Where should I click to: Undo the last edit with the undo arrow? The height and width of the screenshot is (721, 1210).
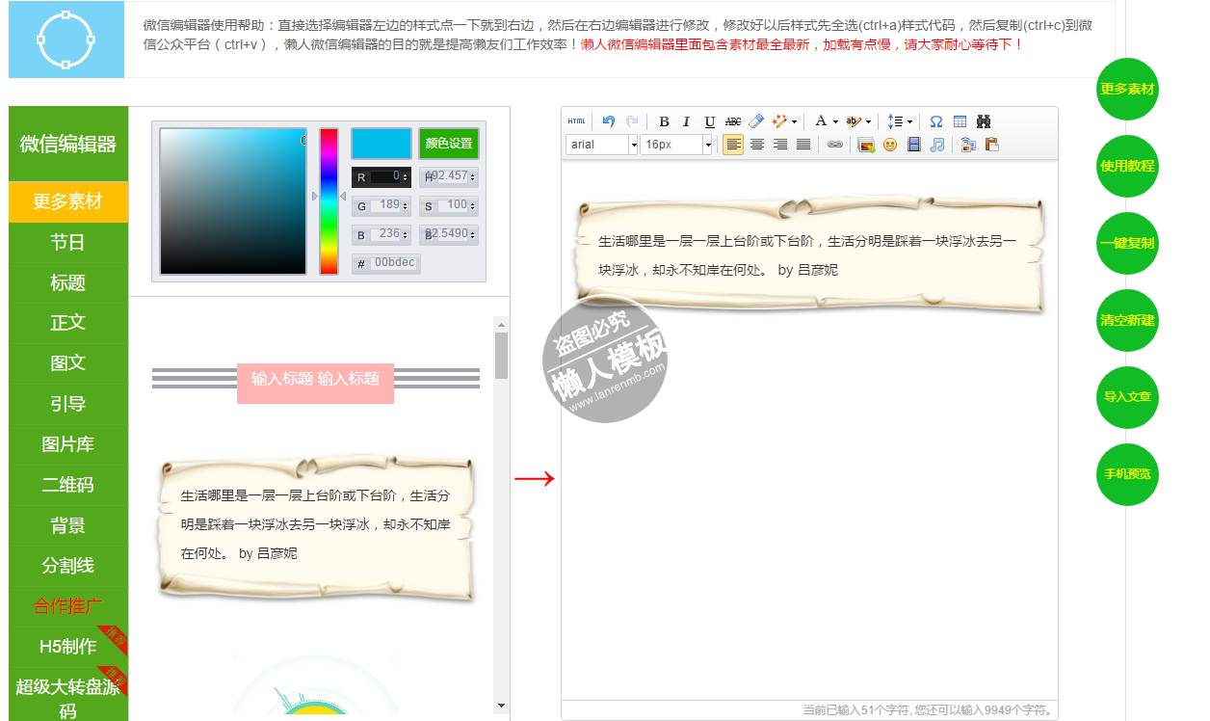[x=608, y=121]
